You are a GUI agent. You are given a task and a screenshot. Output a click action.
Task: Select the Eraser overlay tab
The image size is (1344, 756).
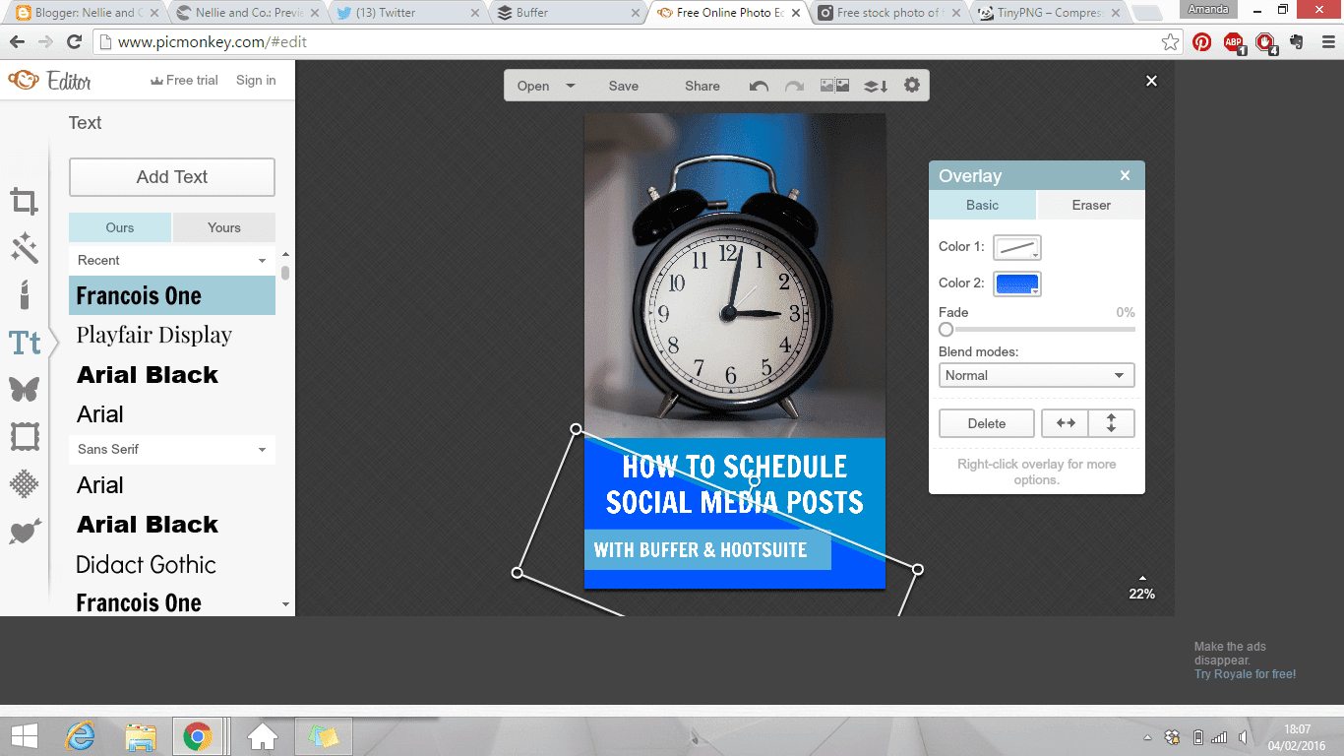click(1091, 205)
